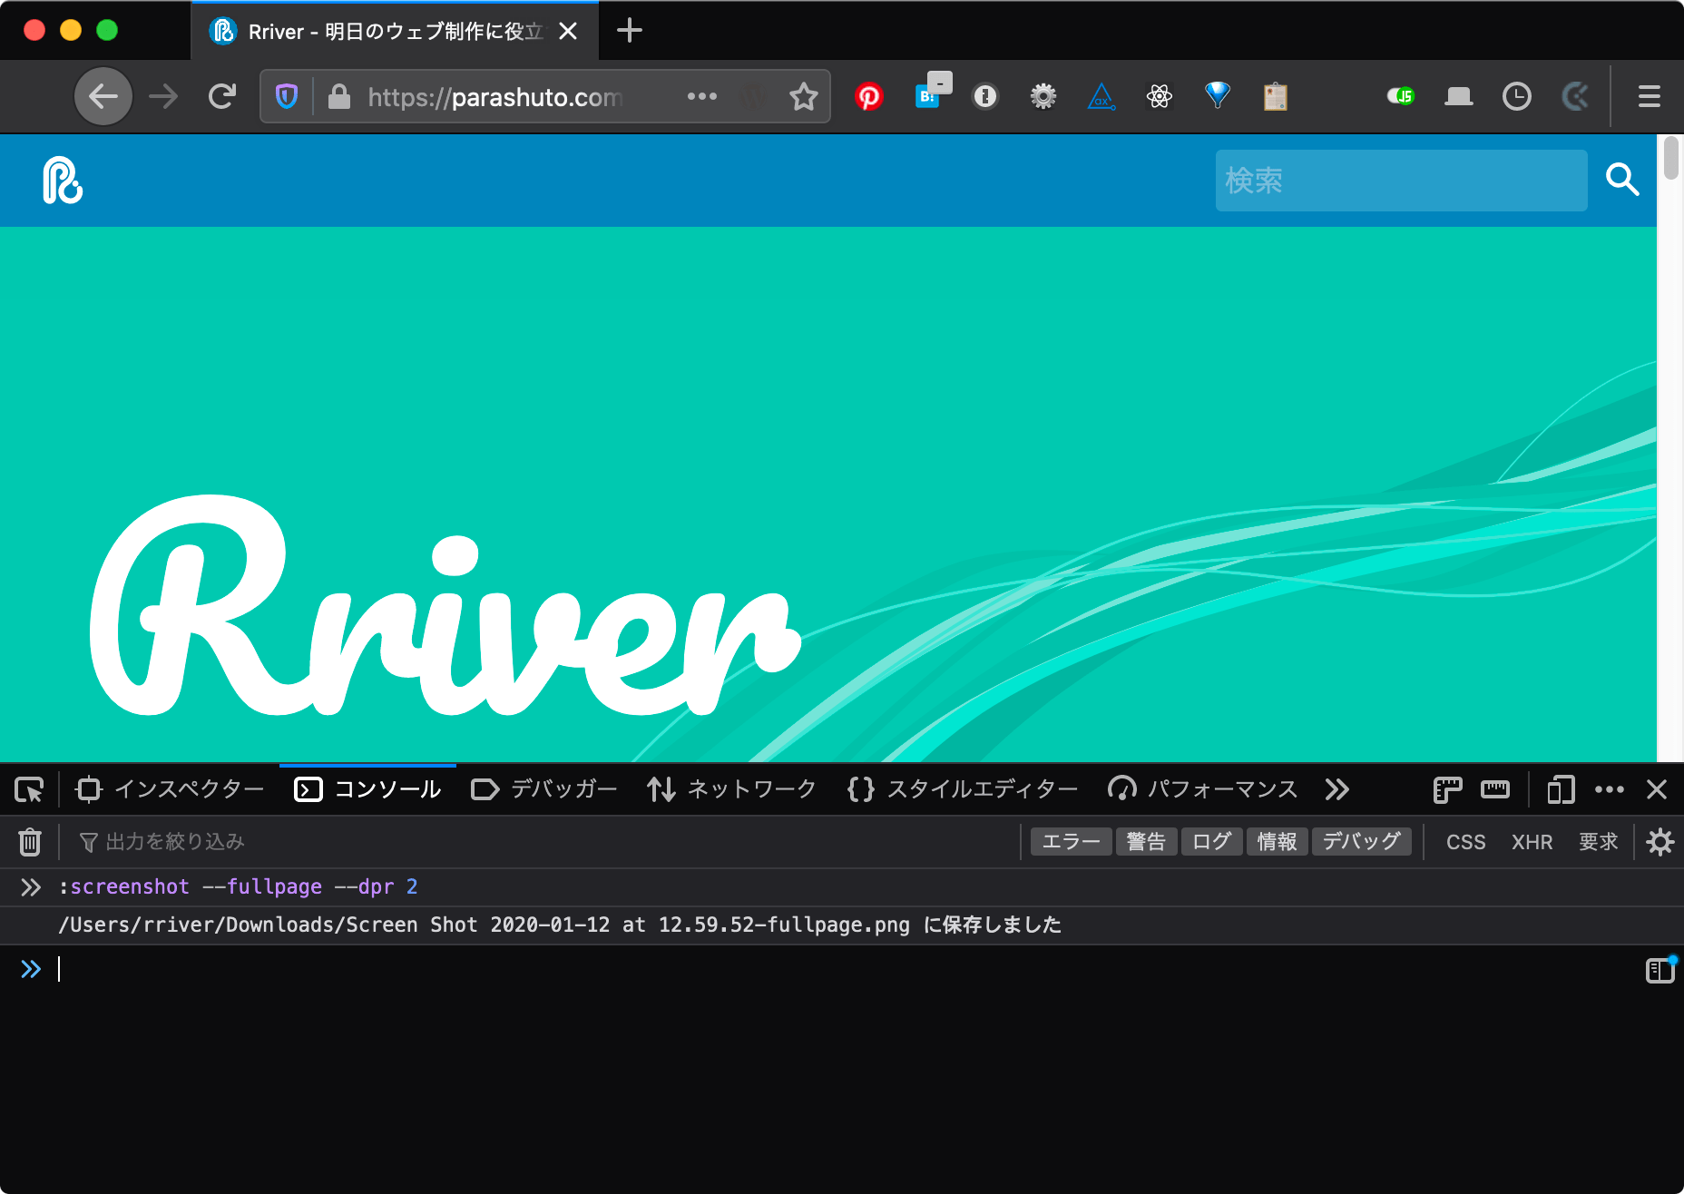Viewport: 1684px width, 1194px height.
Task: Bookmark this page with the star
Action: click(804, 96)
